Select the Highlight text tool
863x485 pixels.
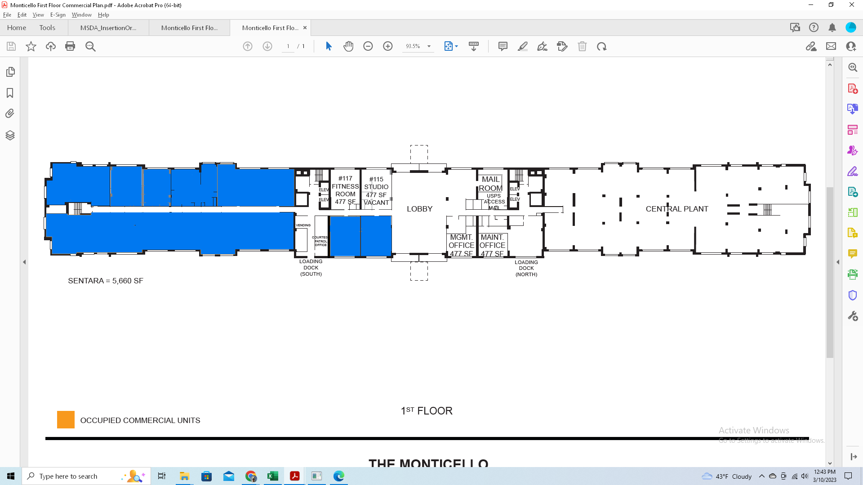pos(523,46)
